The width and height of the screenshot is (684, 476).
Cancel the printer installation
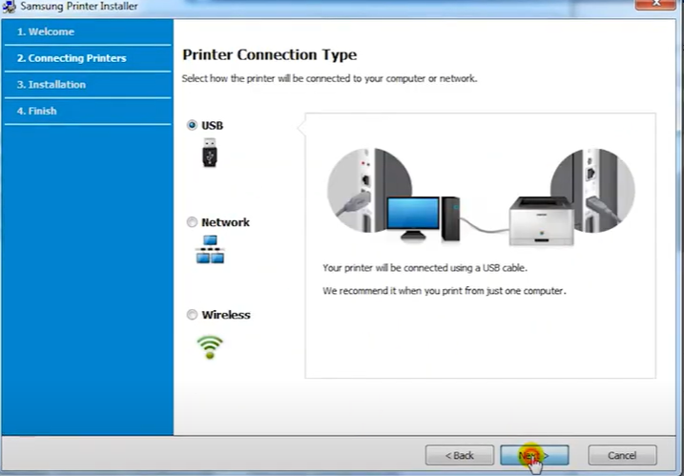(622, 456)
